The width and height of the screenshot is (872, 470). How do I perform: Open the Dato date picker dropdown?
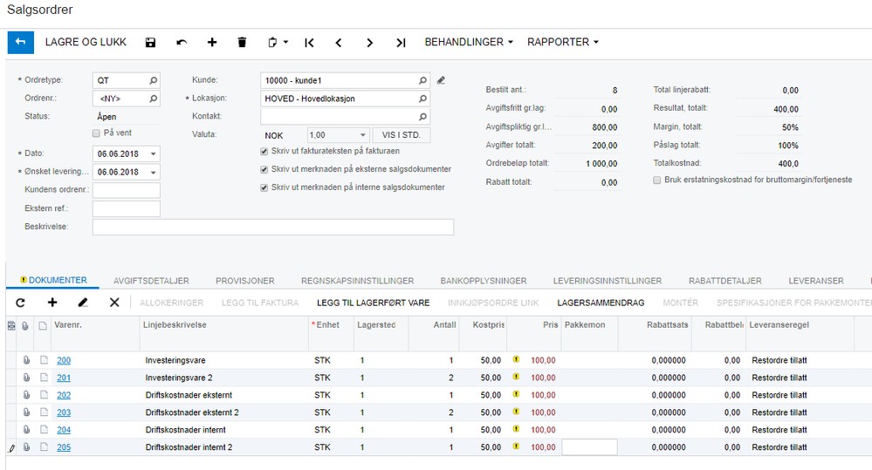click(153, 153)
